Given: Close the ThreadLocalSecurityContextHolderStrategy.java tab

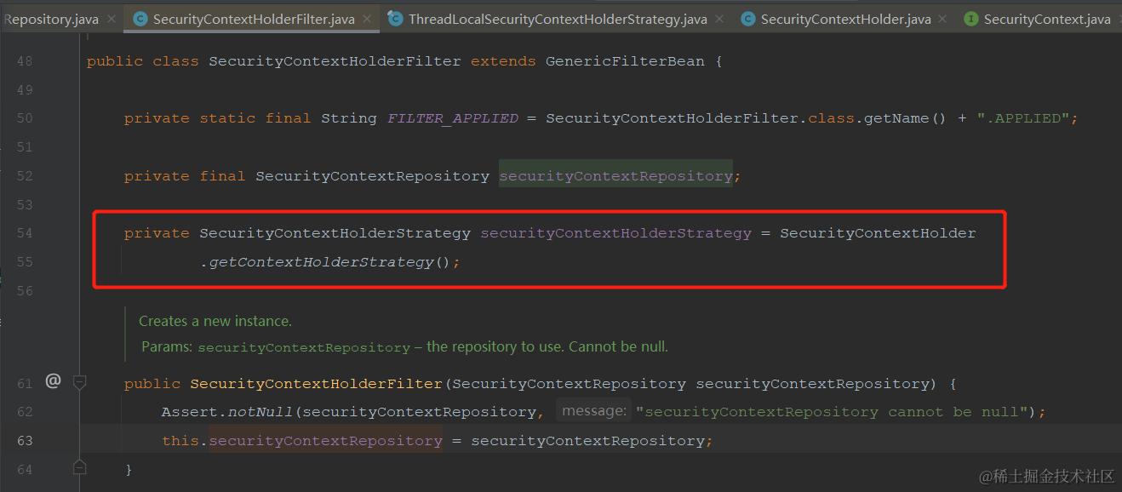Looking at the screenshot, I should (x=720, y=17).
